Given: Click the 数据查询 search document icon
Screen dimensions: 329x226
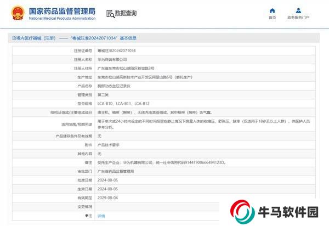Looking at the screenshot, I should [x=111, y=13].
